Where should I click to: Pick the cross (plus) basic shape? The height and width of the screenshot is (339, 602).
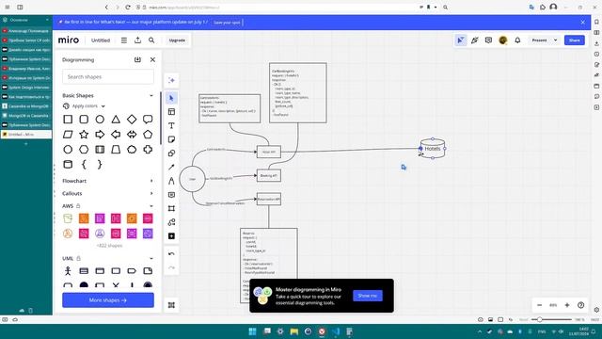pos(148,149)
